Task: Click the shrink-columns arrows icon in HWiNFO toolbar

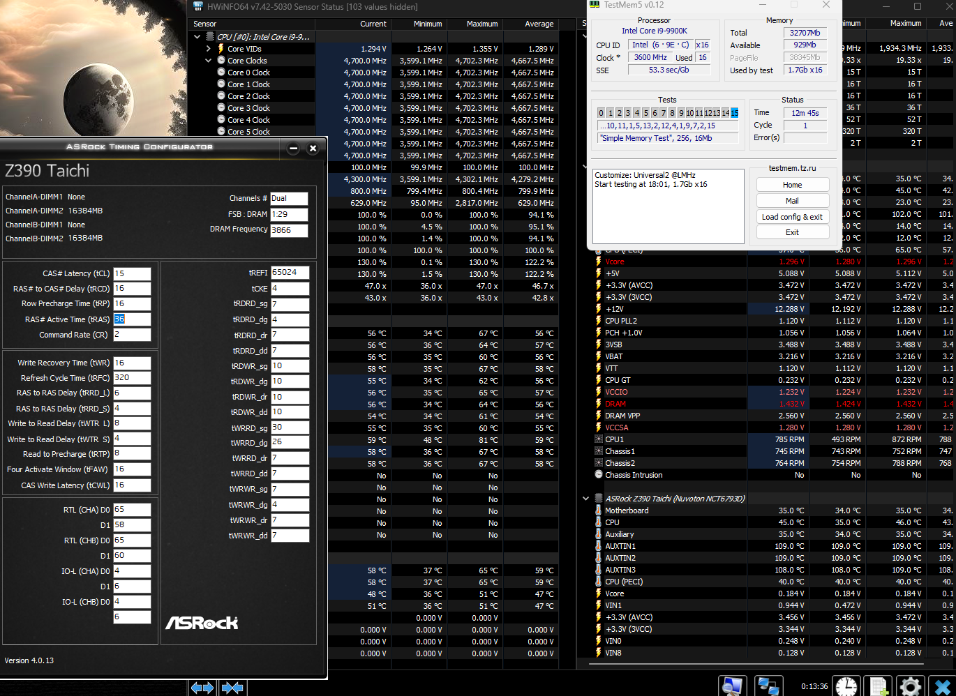Action: pos(232,688)
